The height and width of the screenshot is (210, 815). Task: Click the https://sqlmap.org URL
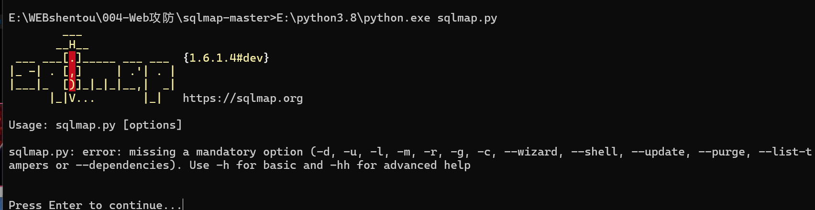click(x=242, y=99)
